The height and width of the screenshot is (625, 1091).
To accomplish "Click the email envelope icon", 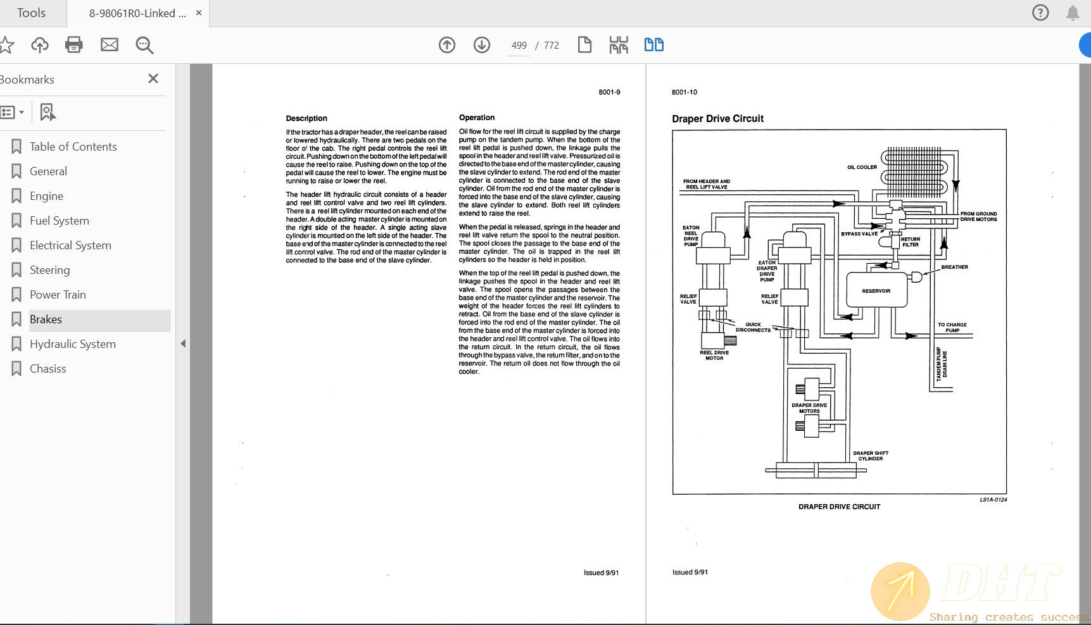I will [110, 45].
